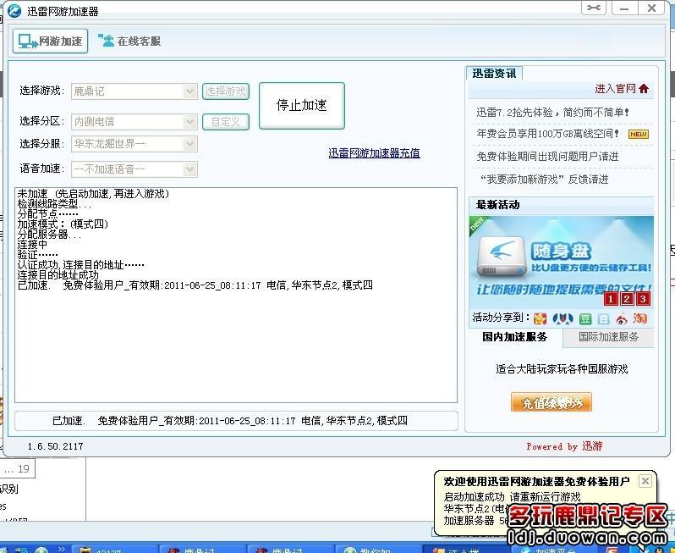Screen dimensions: 675x553
Task: Click the 进入官网 link
Action: [x=615, y=89]
